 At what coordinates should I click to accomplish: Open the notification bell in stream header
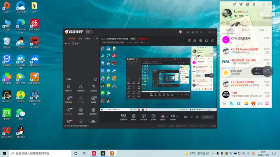pos(206,40)
